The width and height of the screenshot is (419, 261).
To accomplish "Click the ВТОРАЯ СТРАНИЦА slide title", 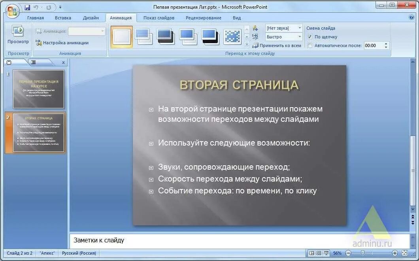I will point(239,85).
